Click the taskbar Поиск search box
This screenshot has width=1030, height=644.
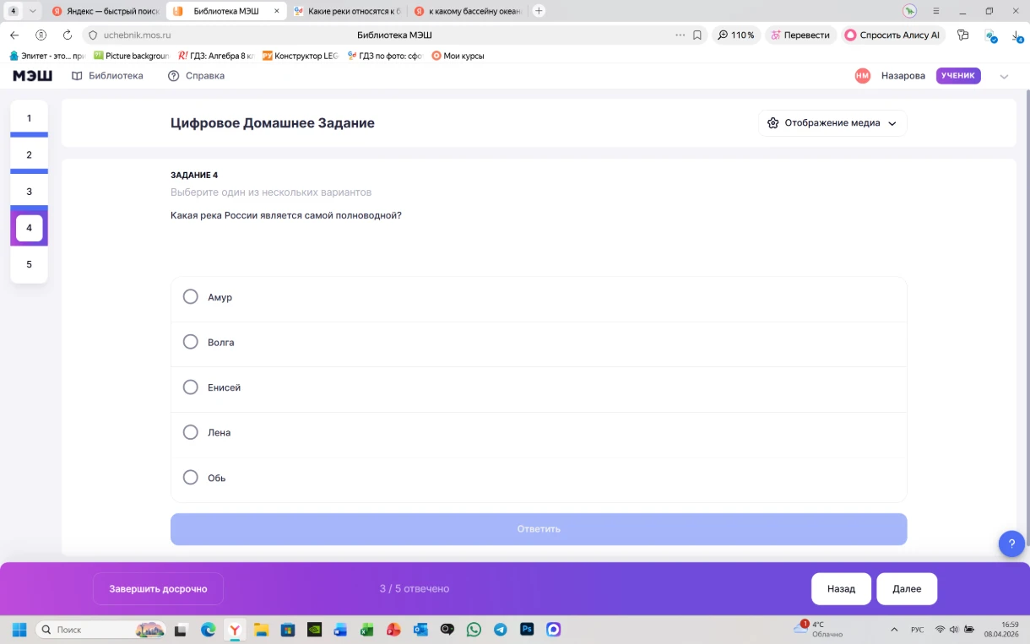(100, 630)
